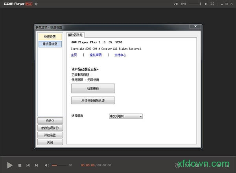Click the eject open-file icon

click(x=219, y=165)
